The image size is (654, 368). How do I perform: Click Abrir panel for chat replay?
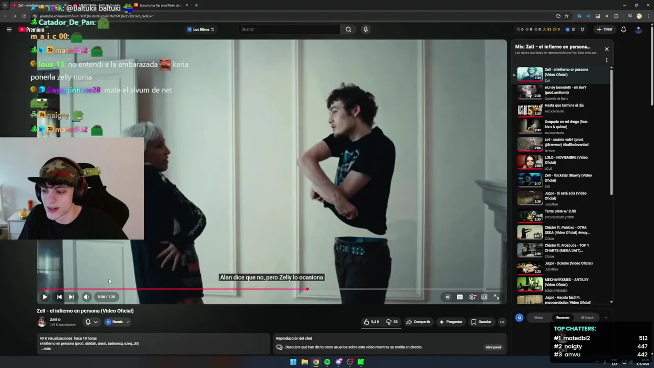(x=493, y=348)
